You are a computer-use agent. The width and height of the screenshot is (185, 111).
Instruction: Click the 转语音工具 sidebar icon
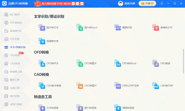pyautogui.click(x=6, y=72)
